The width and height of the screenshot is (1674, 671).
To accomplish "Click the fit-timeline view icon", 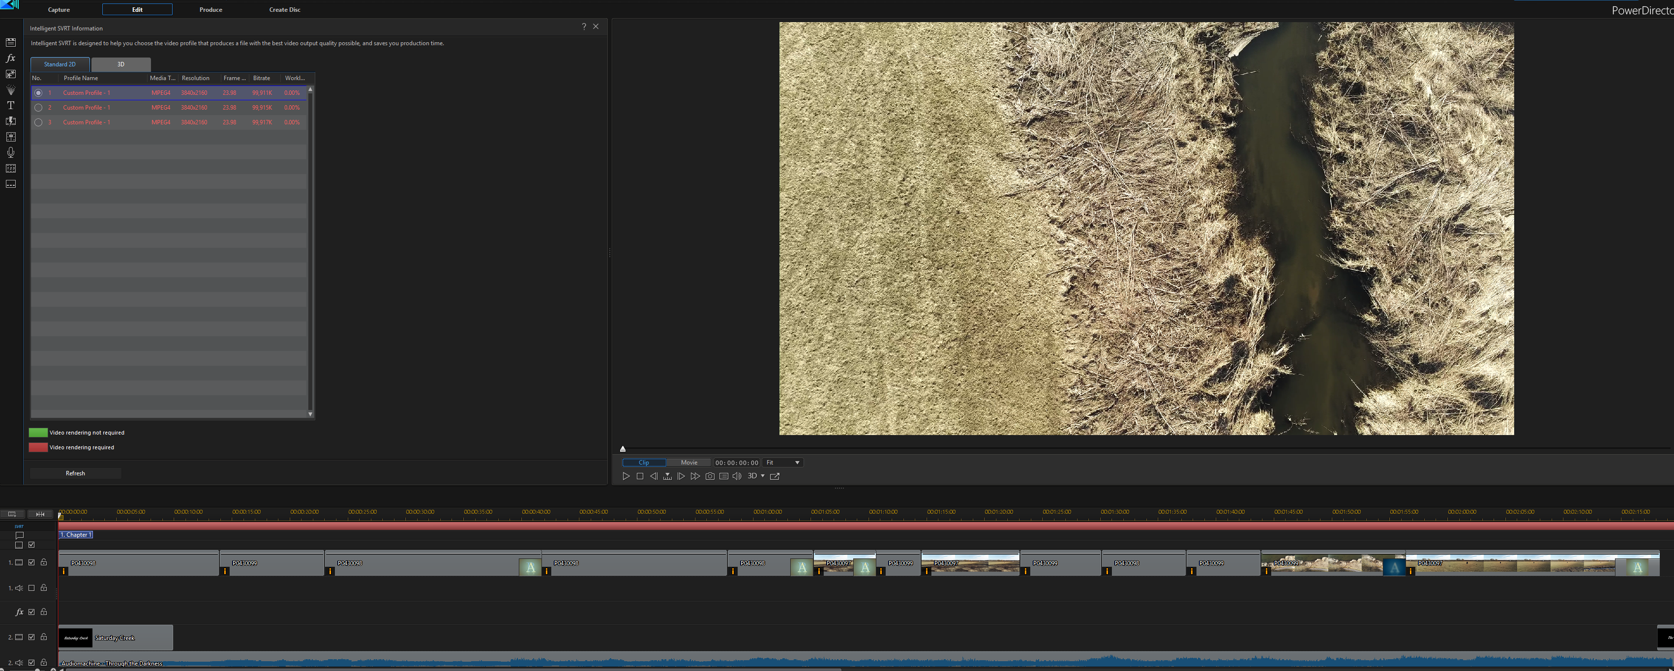I will tap(40, 514).
